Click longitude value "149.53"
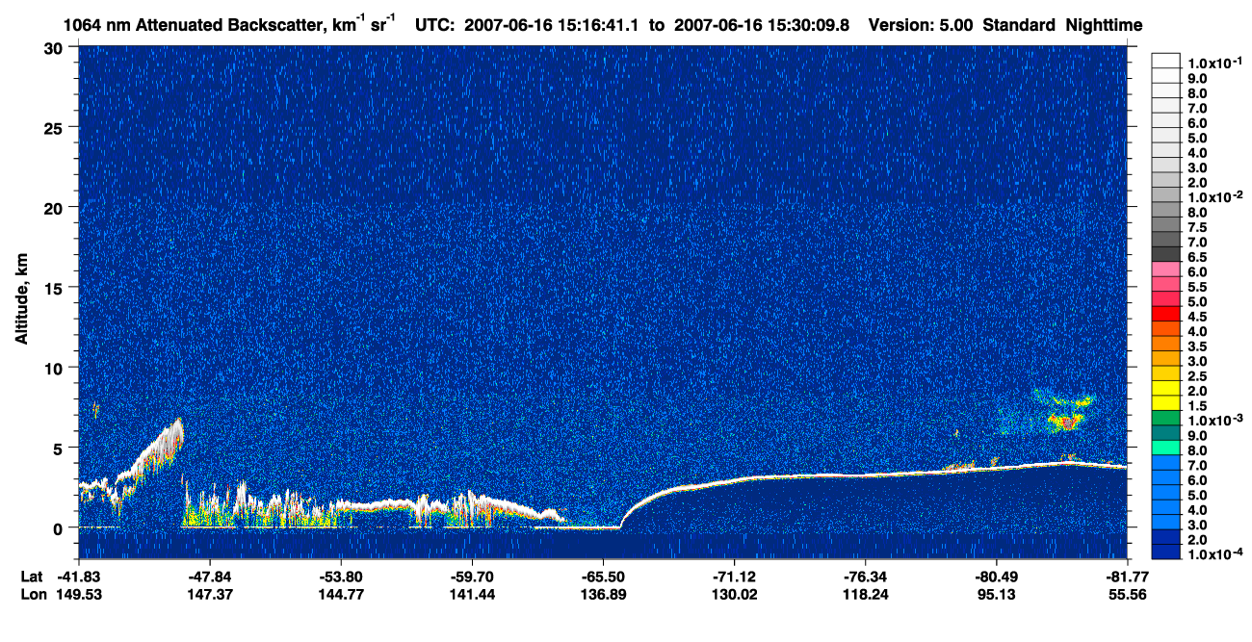The image size is (1252, 642). click(x=78, y=594)
